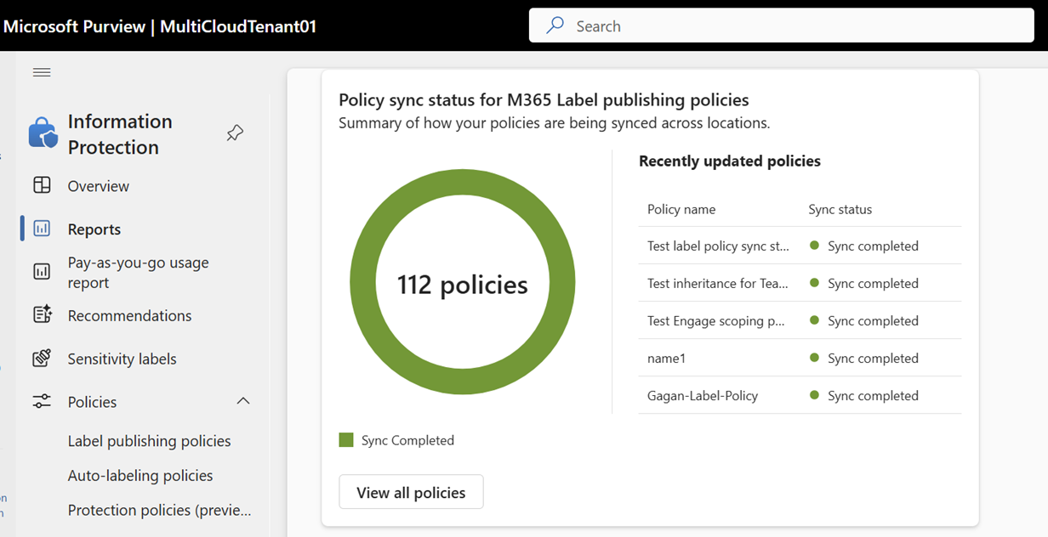Click the Recommendations icon
Image resolution: width=1048 pixels, height=537 pixels.
(x=42, y=315)
